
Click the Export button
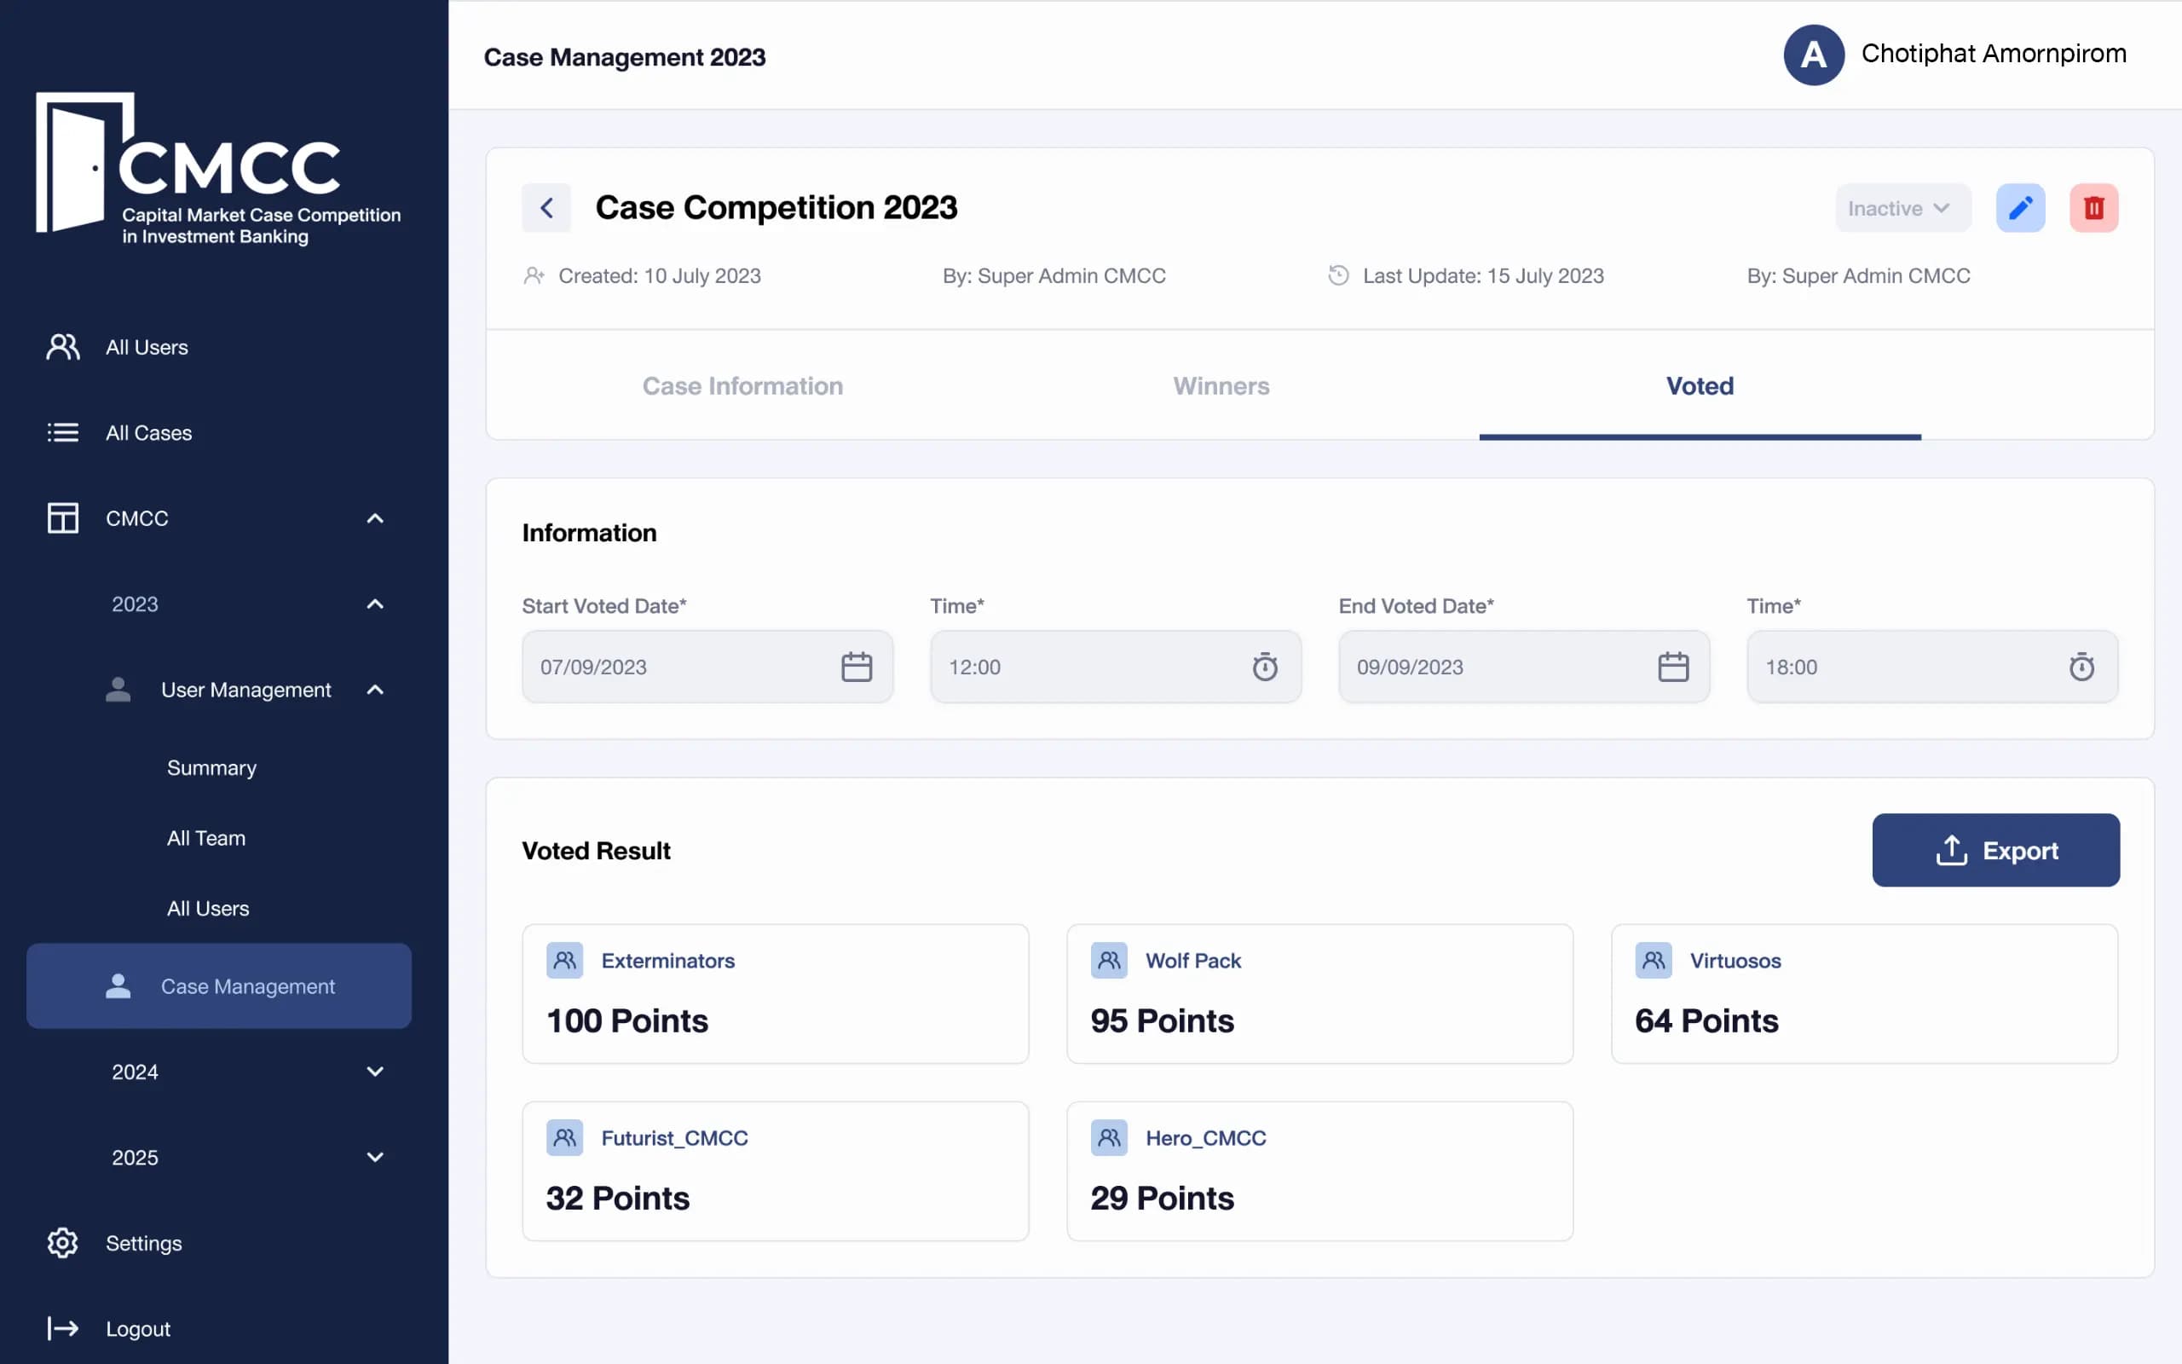pos(1995,850)
